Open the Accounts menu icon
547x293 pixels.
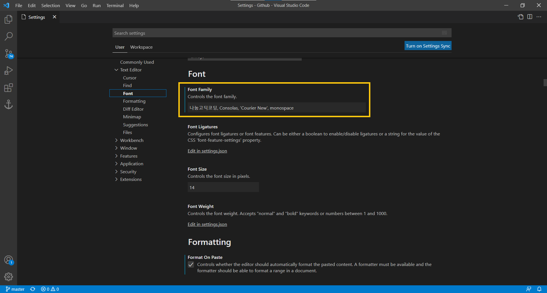(9, 260)
